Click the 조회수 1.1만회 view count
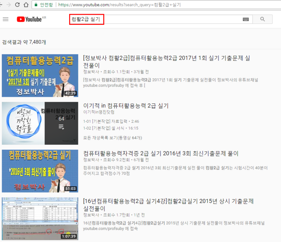This screenshot has width=281, height=242. point(116,72)
